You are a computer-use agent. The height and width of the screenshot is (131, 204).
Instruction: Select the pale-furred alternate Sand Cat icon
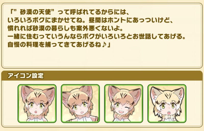click(x=167, y=103)
